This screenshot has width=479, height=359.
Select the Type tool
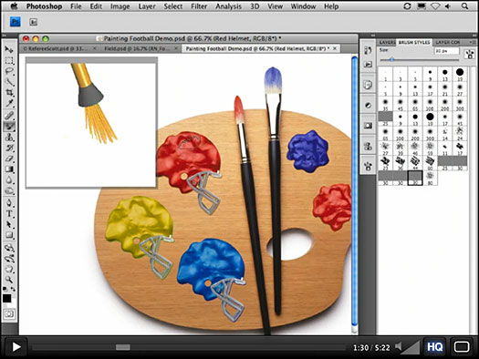point(9,213)
